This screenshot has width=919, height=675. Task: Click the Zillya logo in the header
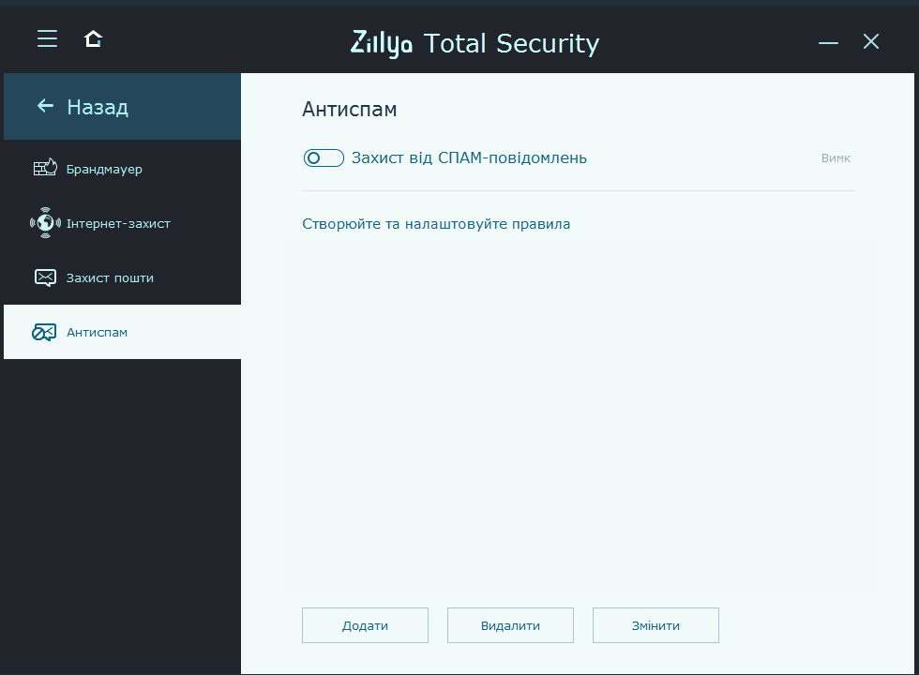(x=381, y=43)
